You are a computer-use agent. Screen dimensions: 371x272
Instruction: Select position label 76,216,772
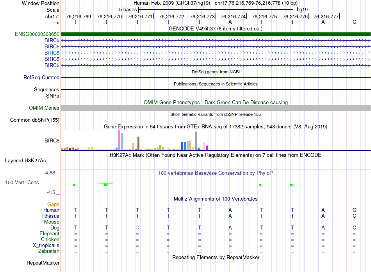171,16
